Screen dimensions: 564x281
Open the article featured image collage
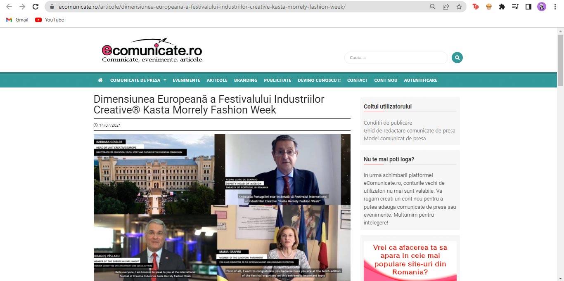(222, 208)
